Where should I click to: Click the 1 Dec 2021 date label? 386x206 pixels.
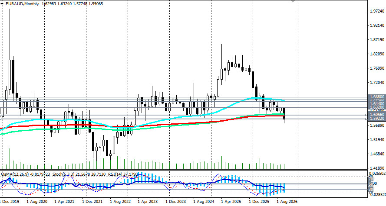[x=92, y=202]
